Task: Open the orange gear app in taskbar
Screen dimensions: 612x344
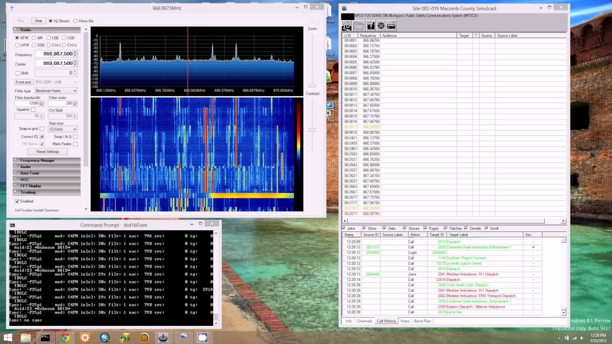Action: tap(85, 338)
